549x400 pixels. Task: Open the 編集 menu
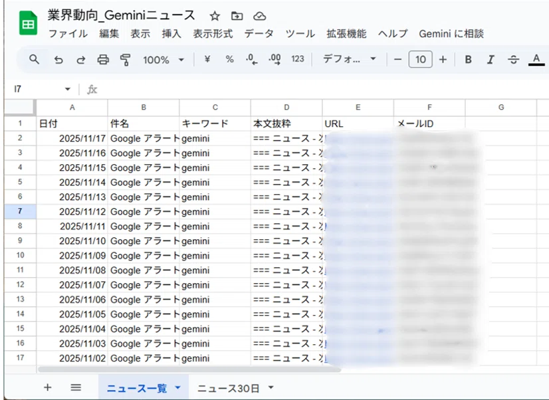[109, 34]
